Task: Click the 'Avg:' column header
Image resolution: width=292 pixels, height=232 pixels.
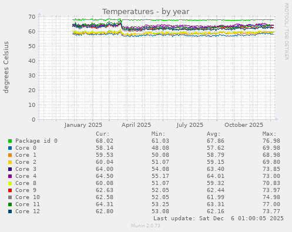Action: (214, 134)
